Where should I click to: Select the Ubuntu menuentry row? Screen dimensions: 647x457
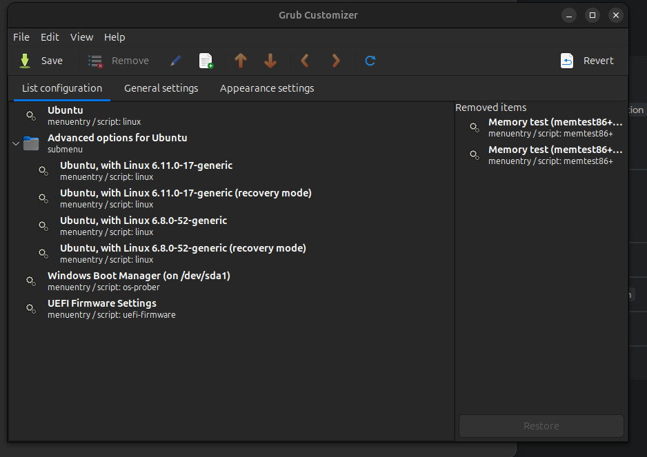231,116
